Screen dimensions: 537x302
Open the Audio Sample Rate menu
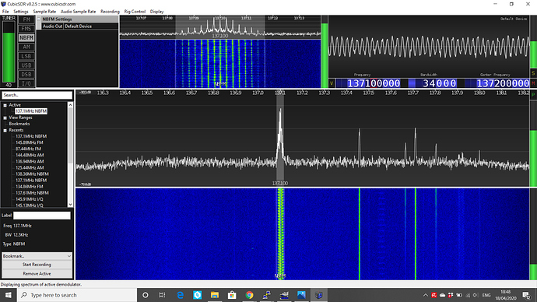click(79, 12)
